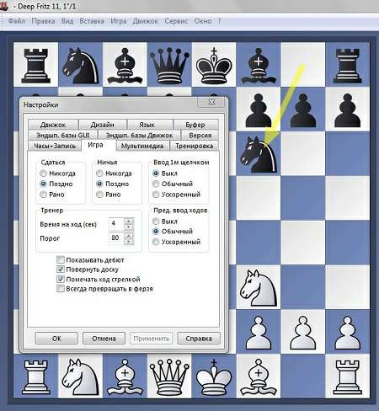
Task: Decrease the Порог value
Action: click(129, 241)
